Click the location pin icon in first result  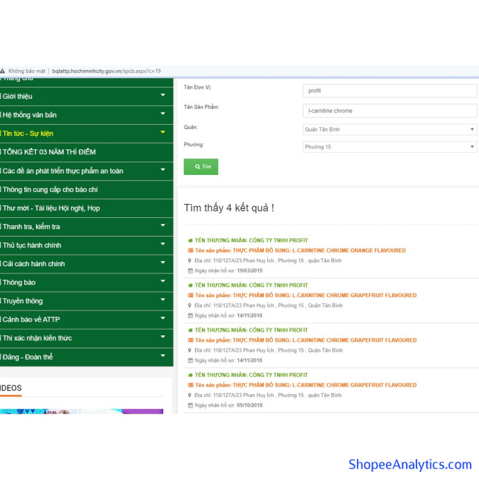190,261
